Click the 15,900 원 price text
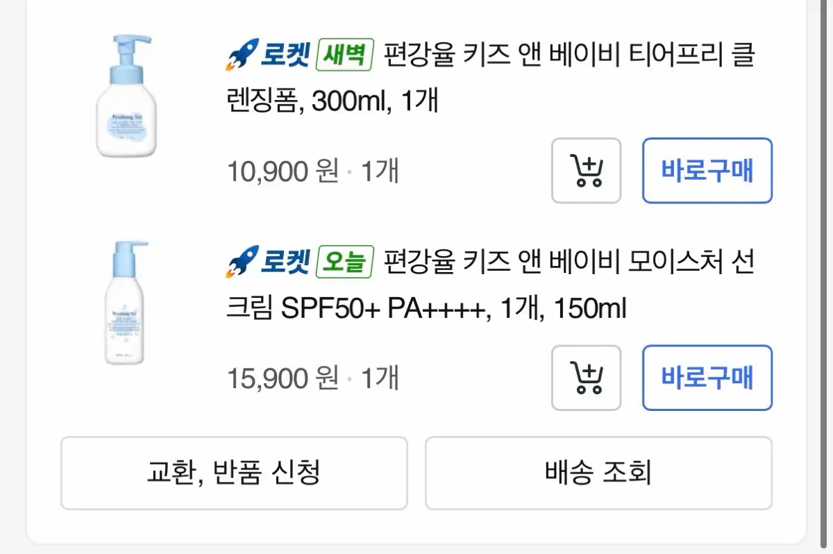833x554 pixels. 283,378
